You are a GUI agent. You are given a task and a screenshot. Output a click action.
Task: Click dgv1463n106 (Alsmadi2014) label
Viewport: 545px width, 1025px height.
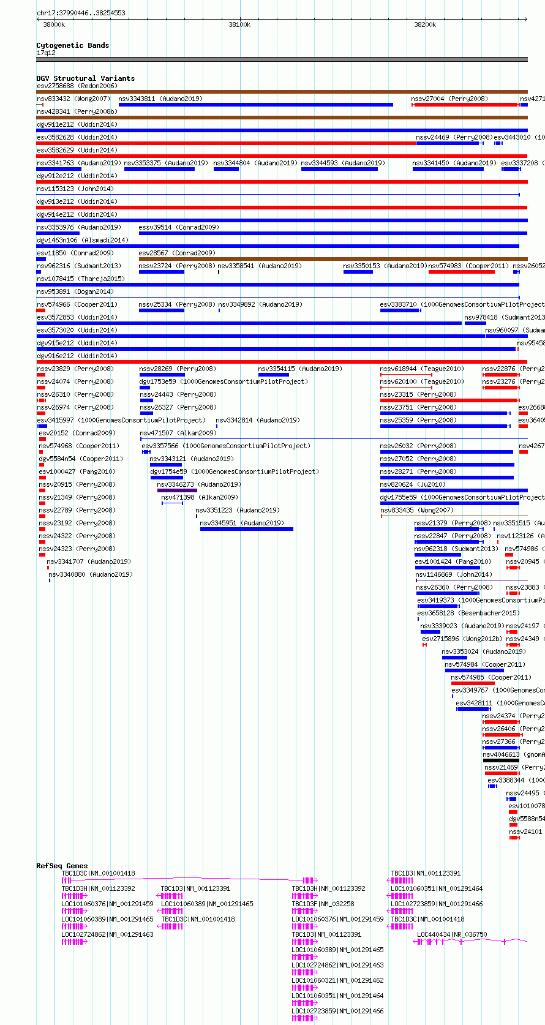(83, 240)
